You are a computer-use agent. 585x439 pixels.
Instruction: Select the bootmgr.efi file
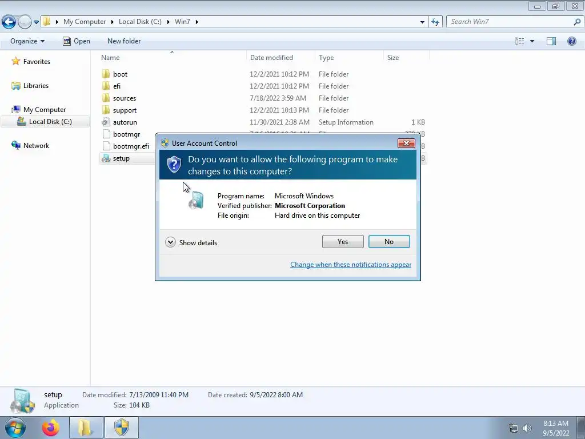(131, 146)
